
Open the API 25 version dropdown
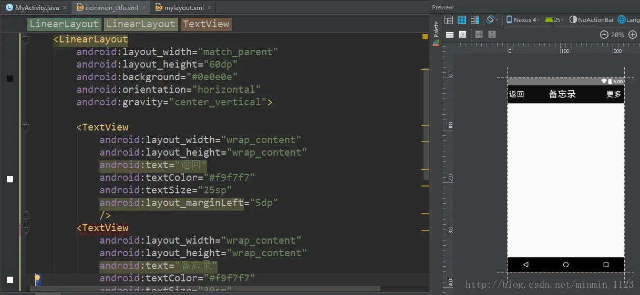point(555,20)
